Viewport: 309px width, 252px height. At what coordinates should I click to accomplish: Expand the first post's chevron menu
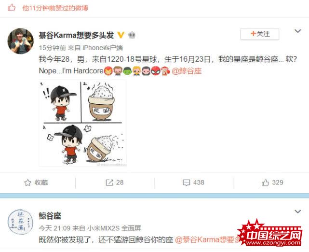297,31
